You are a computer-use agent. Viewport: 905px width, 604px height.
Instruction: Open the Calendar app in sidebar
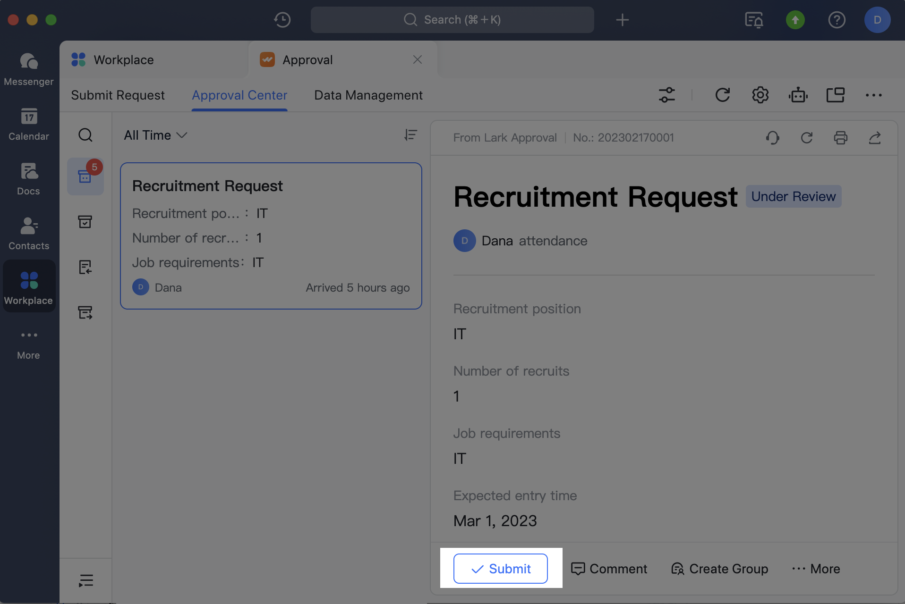tap(28, 124)
